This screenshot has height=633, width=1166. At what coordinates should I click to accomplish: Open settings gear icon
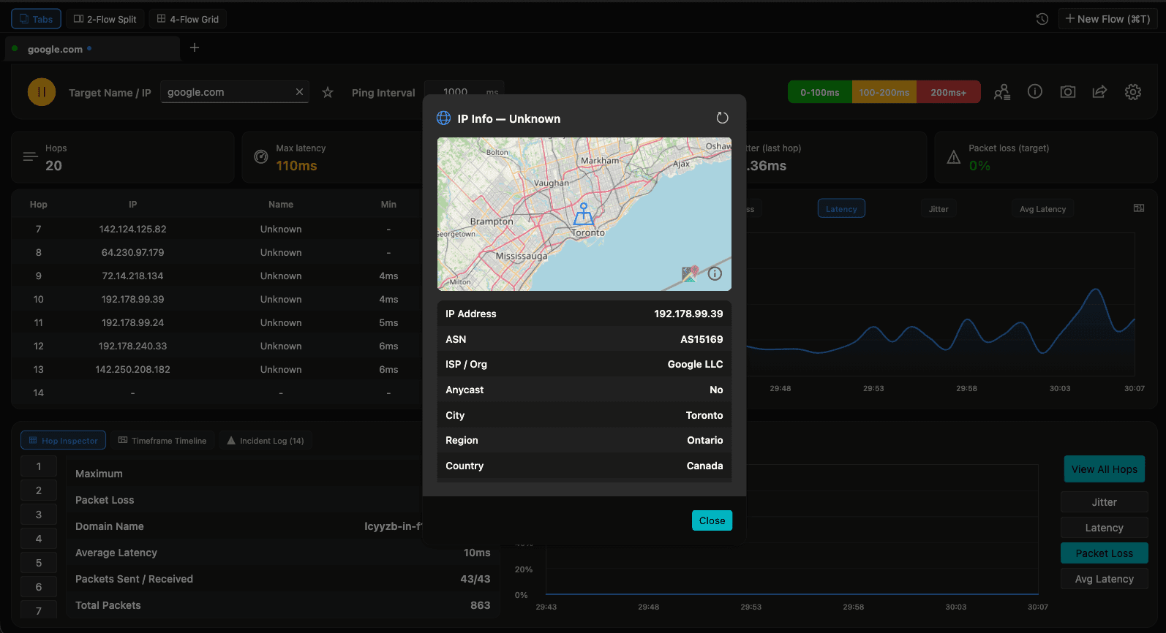coord(1133,91)
